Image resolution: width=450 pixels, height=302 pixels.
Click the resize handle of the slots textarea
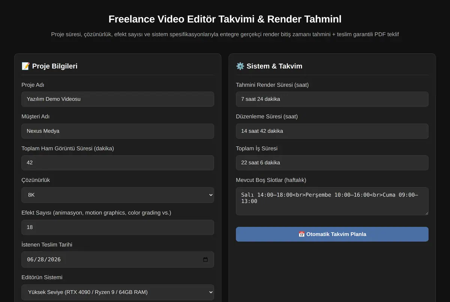click(x=426, y=213)
